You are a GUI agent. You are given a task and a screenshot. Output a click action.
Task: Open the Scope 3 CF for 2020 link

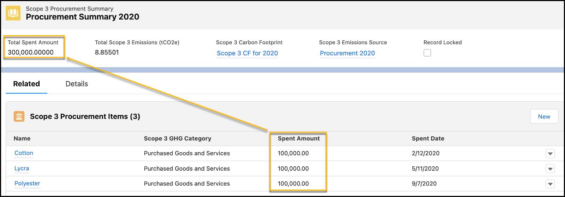[x=247, y=53]
